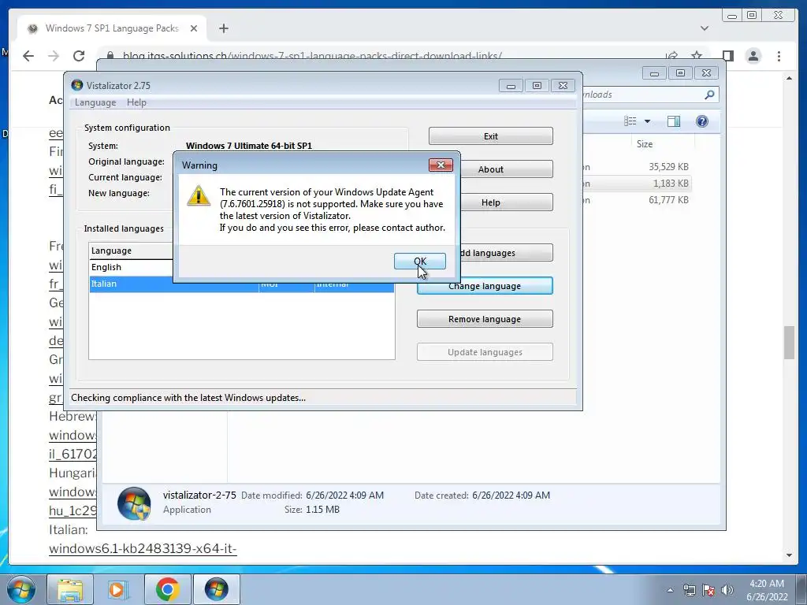Click Explorer change view icon

click(630, 121)
